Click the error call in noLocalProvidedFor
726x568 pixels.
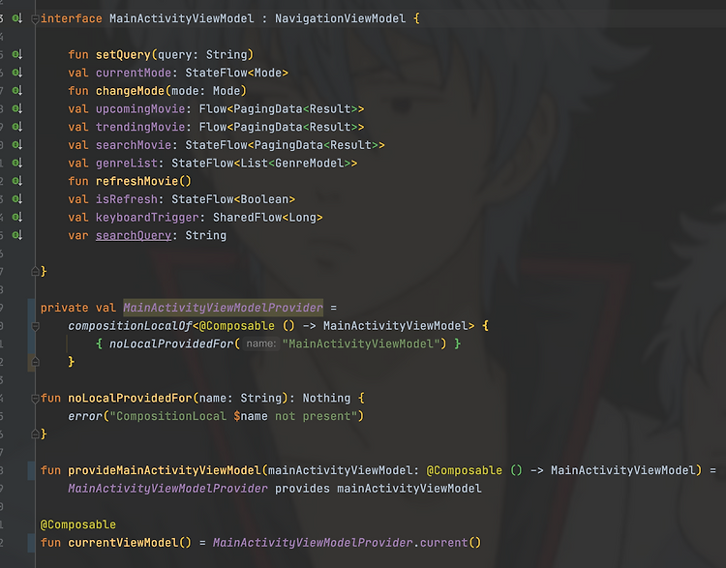point(85,417)
